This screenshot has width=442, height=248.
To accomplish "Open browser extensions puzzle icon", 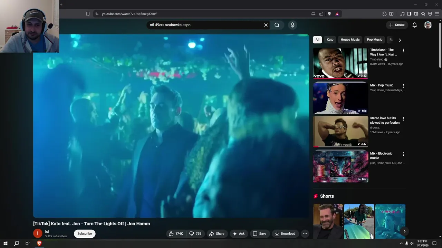I will (384, 14).
